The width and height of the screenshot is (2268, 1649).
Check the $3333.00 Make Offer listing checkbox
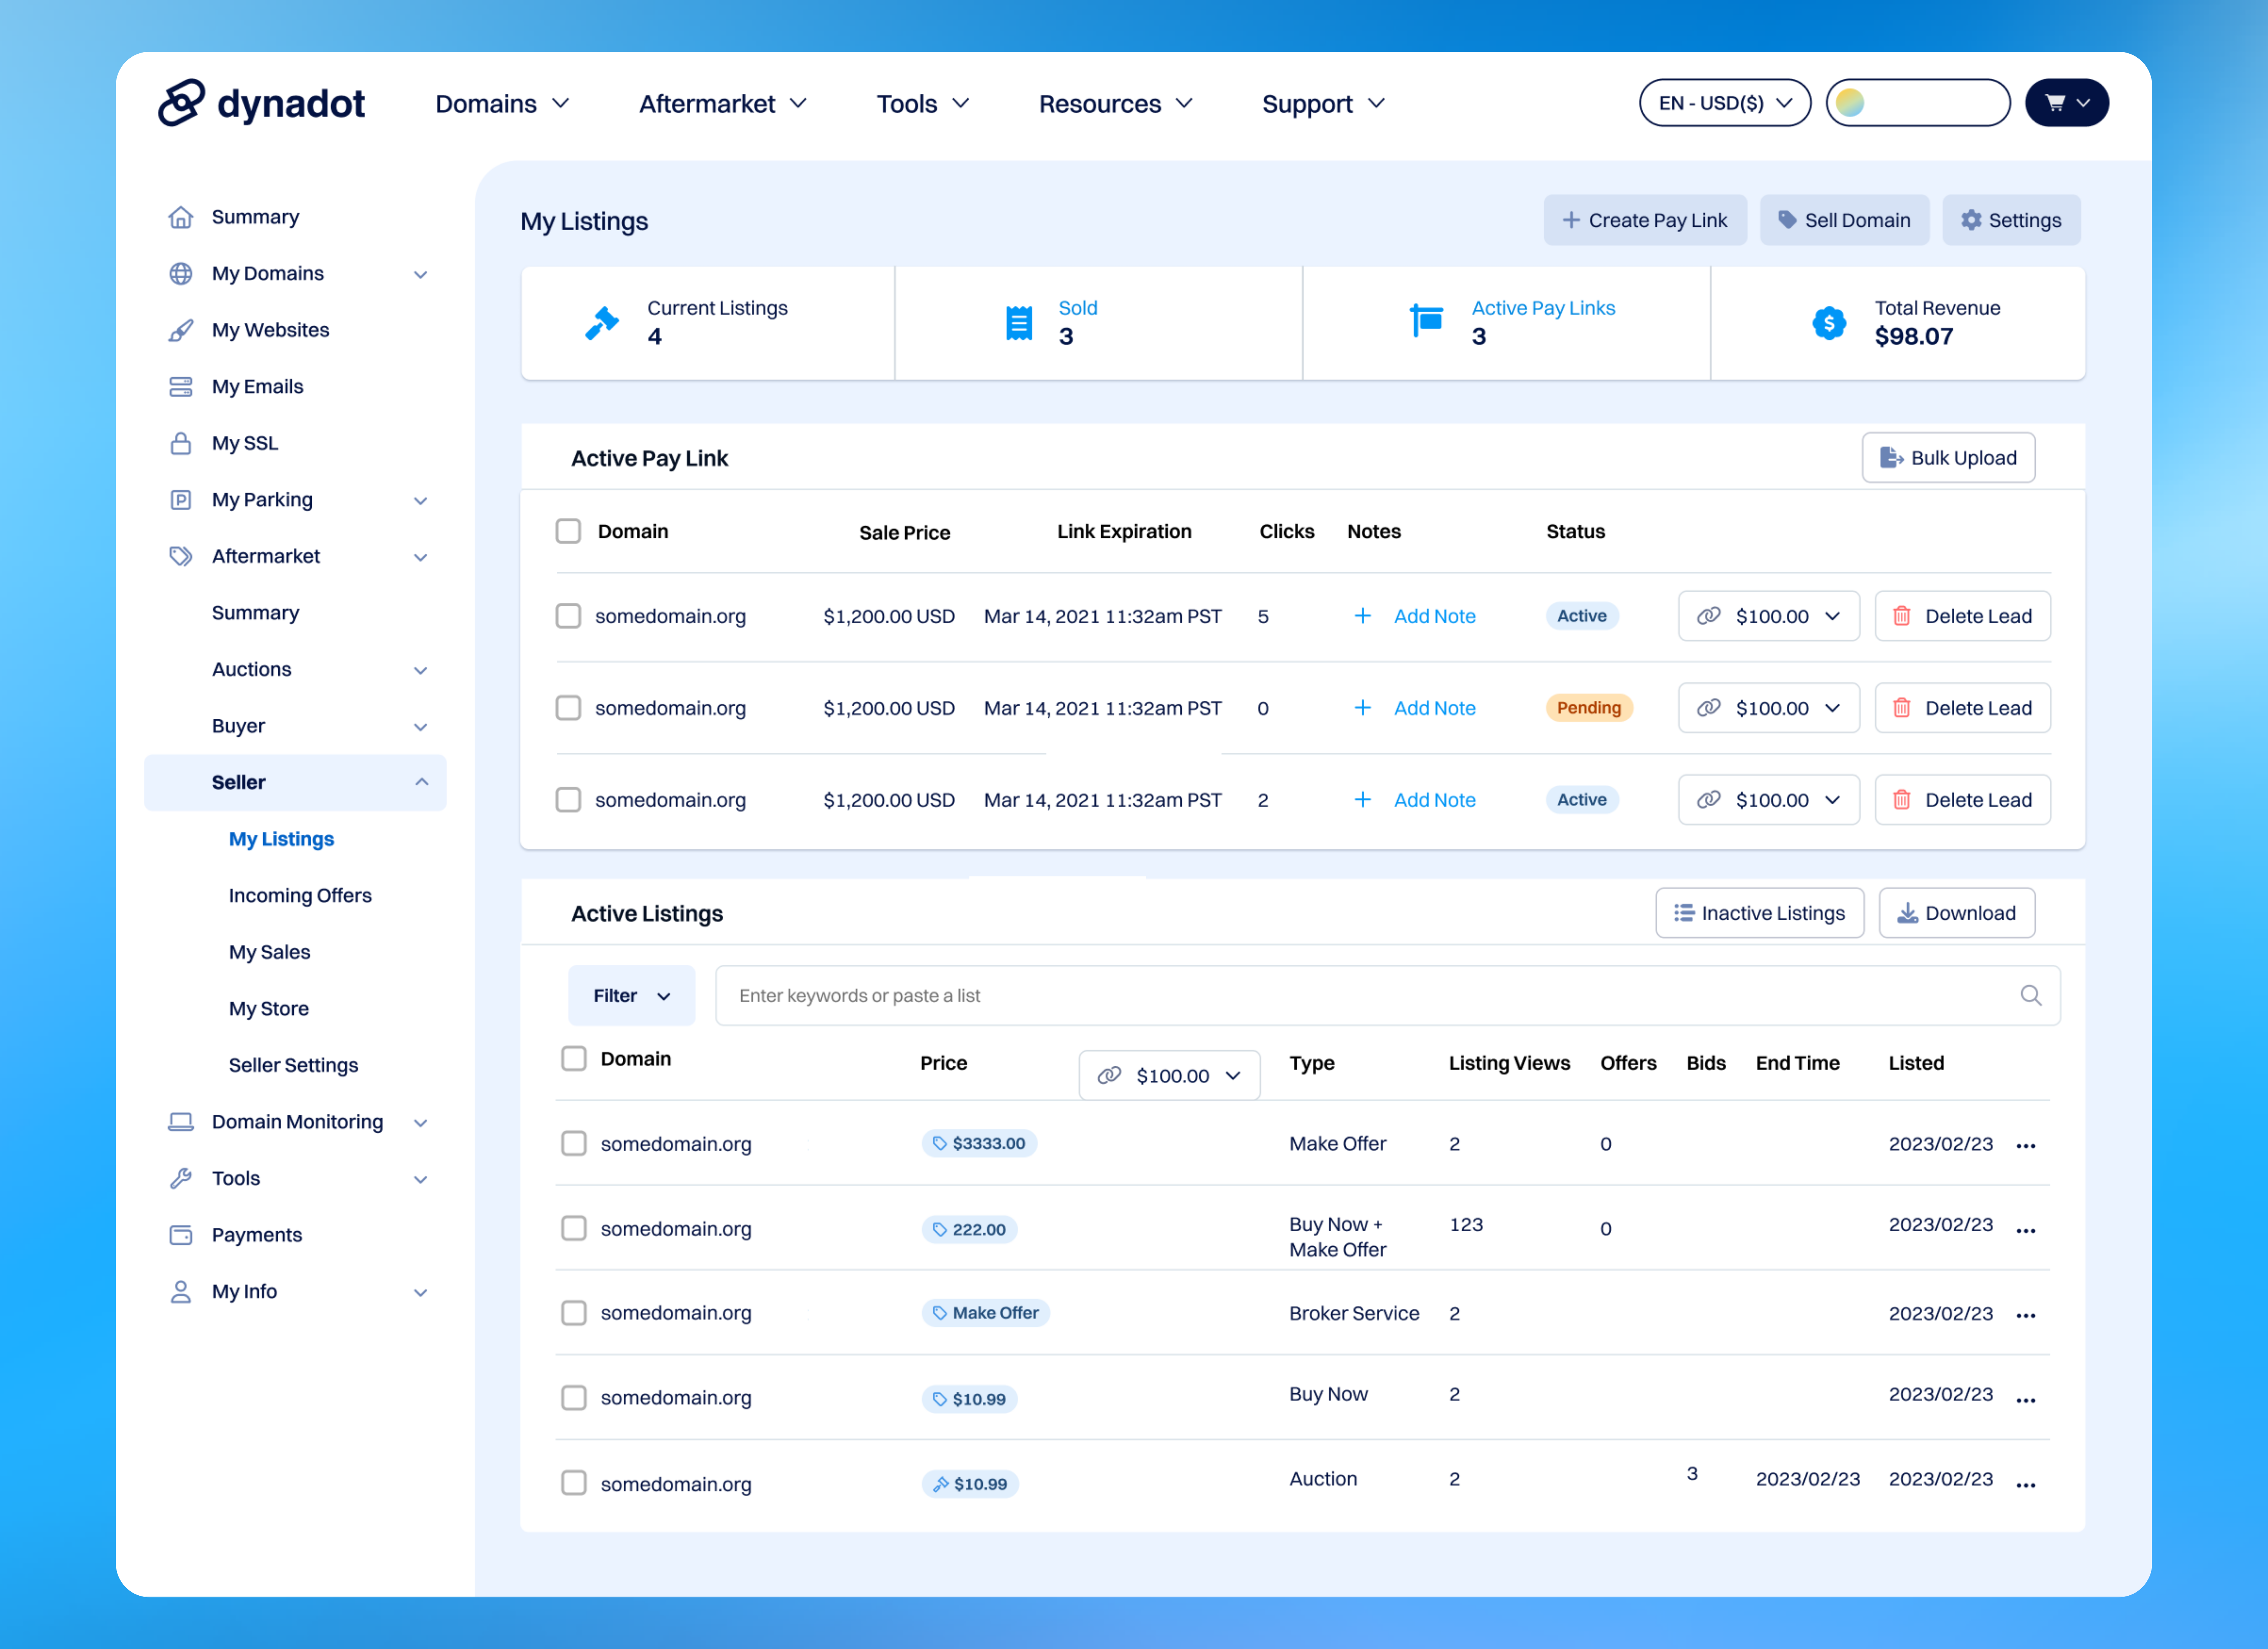click(x=574, y=1143)
